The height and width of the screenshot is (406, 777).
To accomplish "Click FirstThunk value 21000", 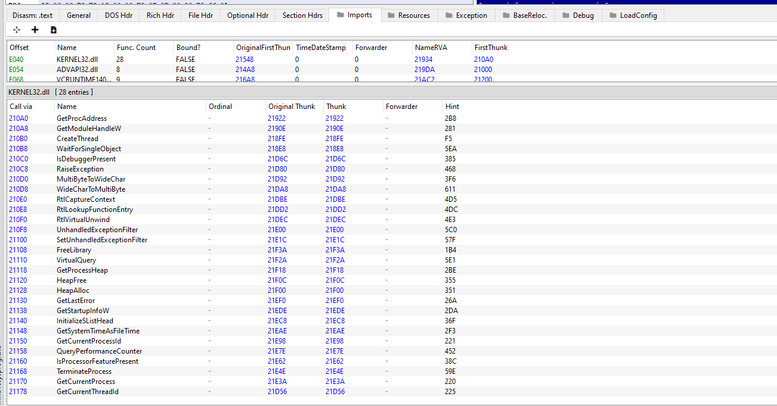I will [483, 70].
